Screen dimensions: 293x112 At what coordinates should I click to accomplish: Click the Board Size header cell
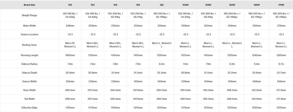click(29, 5)
